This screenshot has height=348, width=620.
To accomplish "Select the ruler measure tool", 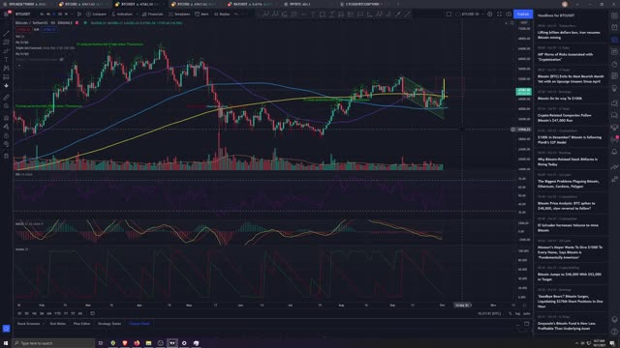I will point(7,98).
